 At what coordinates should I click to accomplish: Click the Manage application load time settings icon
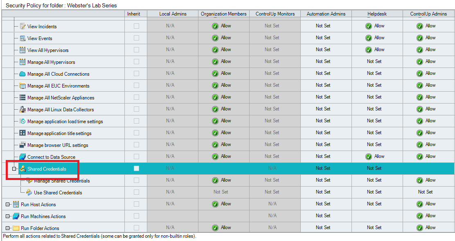pos(23,122)
